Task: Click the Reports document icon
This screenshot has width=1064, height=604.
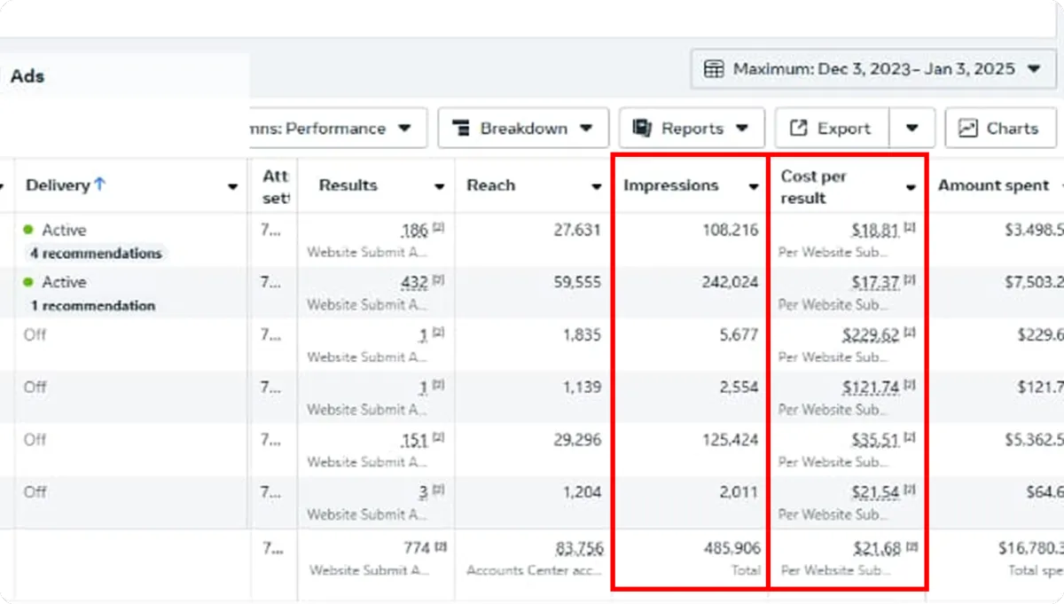Action: 642,129
